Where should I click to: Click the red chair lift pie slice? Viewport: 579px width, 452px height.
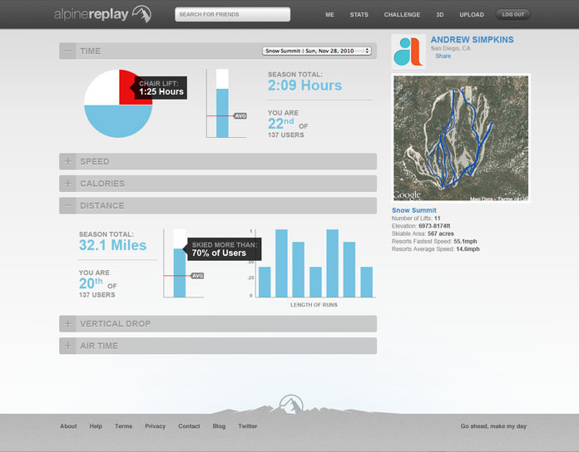(127, 87)
